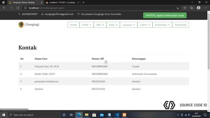Click the Sekretaris Kecamatan cell

point(144,74)
